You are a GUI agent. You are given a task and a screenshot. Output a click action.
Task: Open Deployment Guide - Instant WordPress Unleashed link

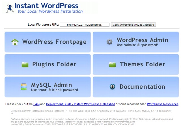[x=80, y=104]
